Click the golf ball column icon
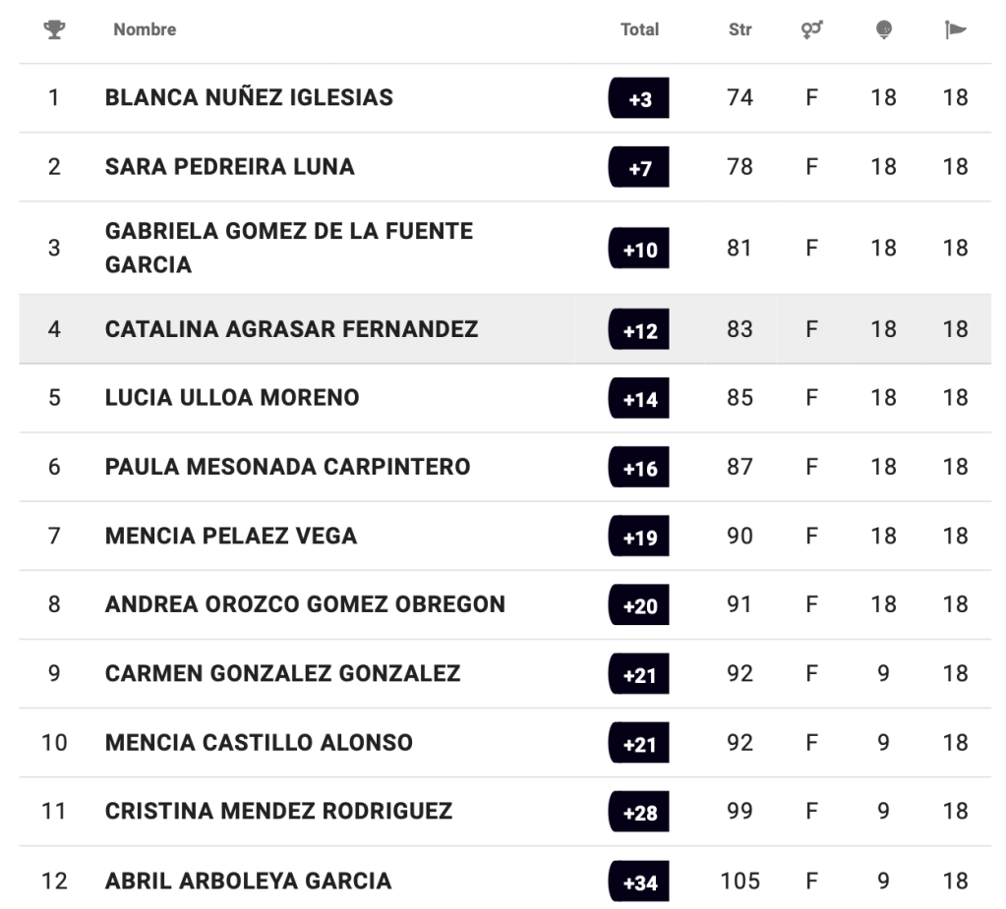The image size is (1006, 909). coord(884,29)
